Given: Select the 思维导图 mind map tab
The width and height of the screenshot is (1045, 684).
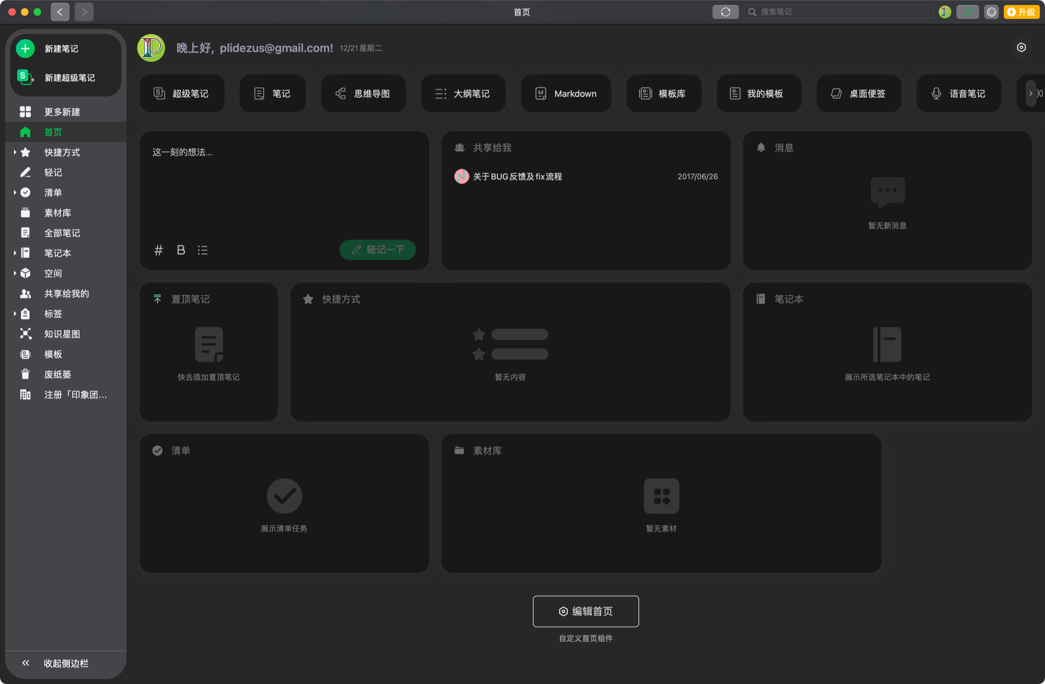Looking at the screenshot, I should (363, 94).
